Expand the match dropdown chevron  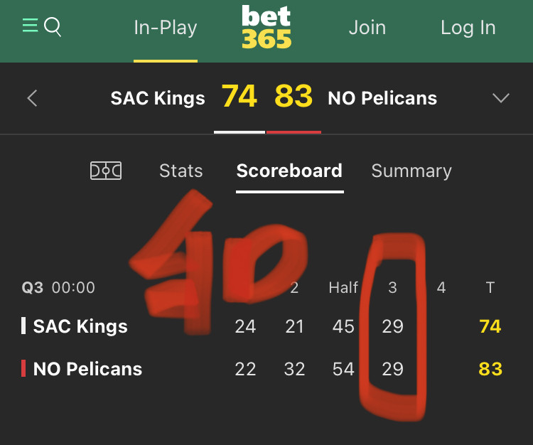point(501,98)
